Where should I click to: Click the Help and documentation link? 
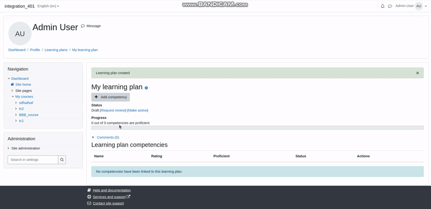[x=112, y=190]
